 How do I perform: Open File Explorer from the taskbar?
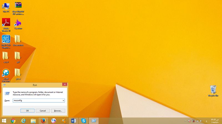pyautogui.click(x=33, y=121)
